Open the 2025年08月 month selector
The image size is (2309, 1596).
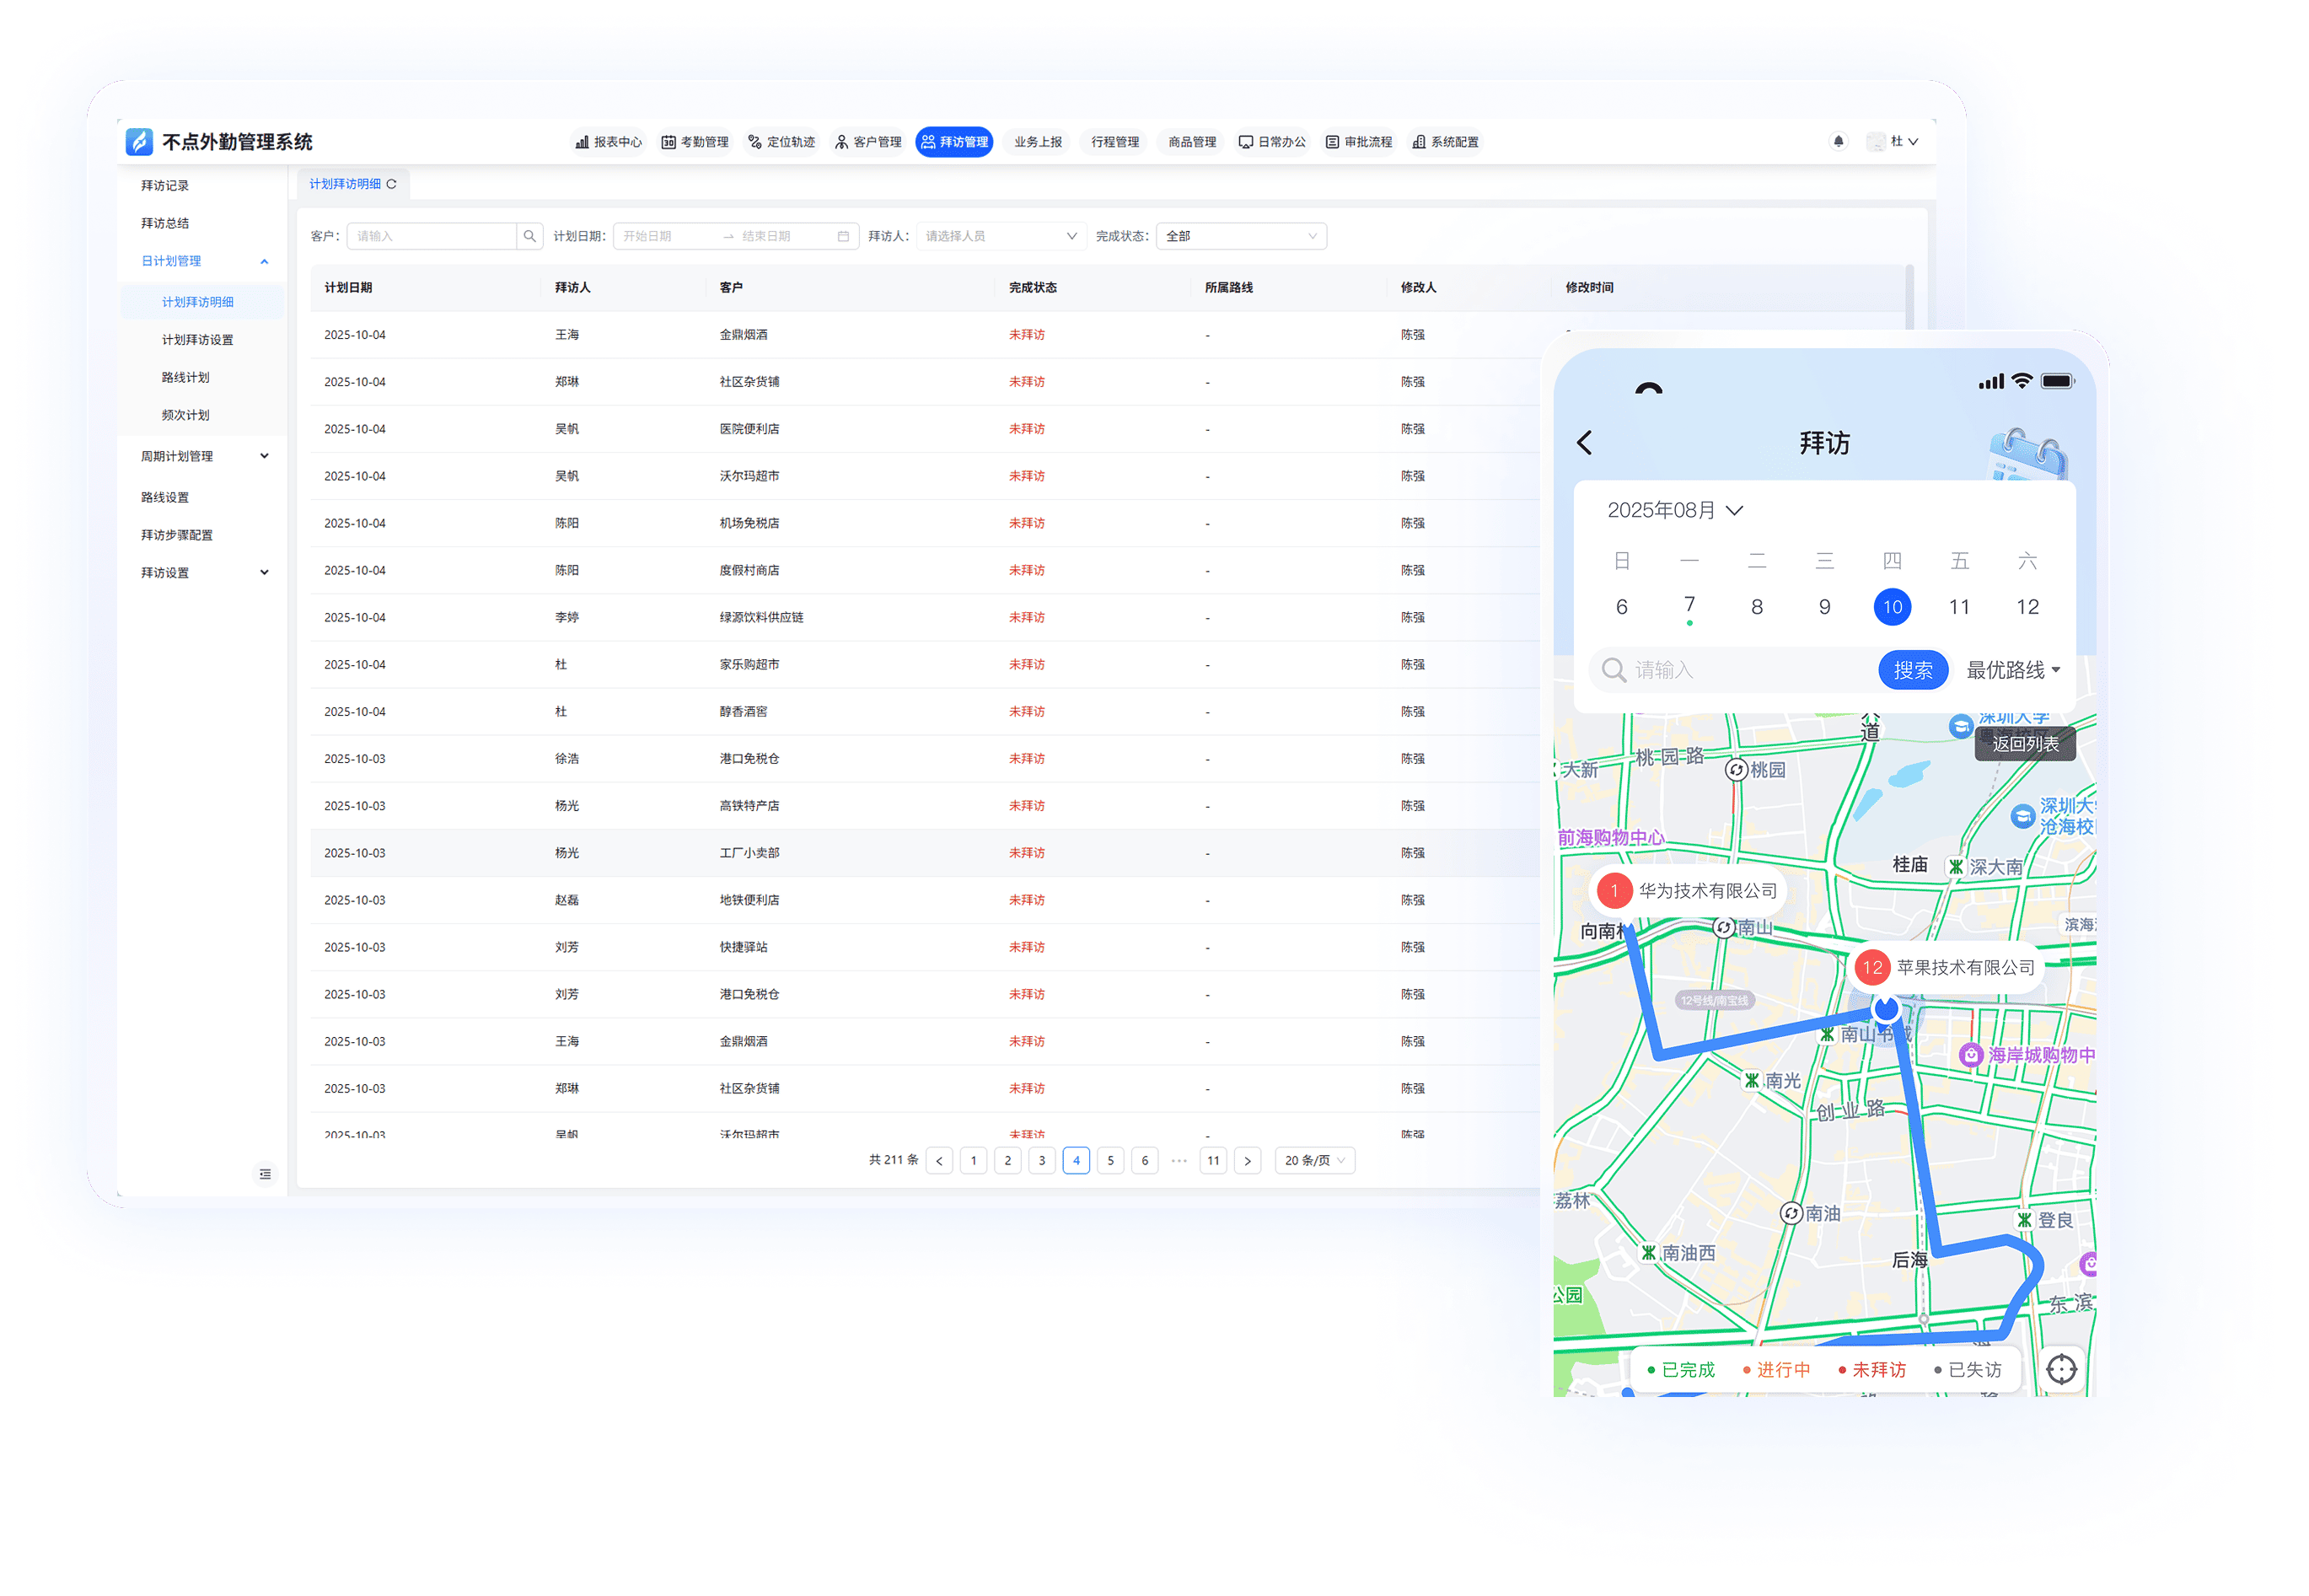1675,510
